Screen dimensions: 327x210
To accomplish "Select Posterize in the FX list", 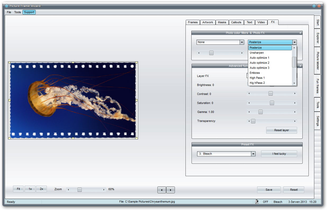I will tap(270, 48).
